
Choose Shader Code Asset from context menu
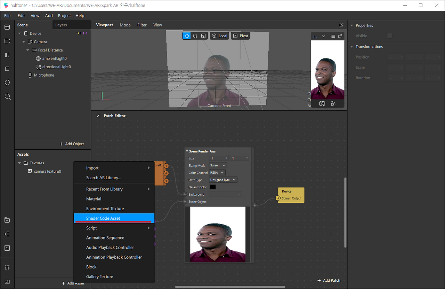tap(114, 218)
